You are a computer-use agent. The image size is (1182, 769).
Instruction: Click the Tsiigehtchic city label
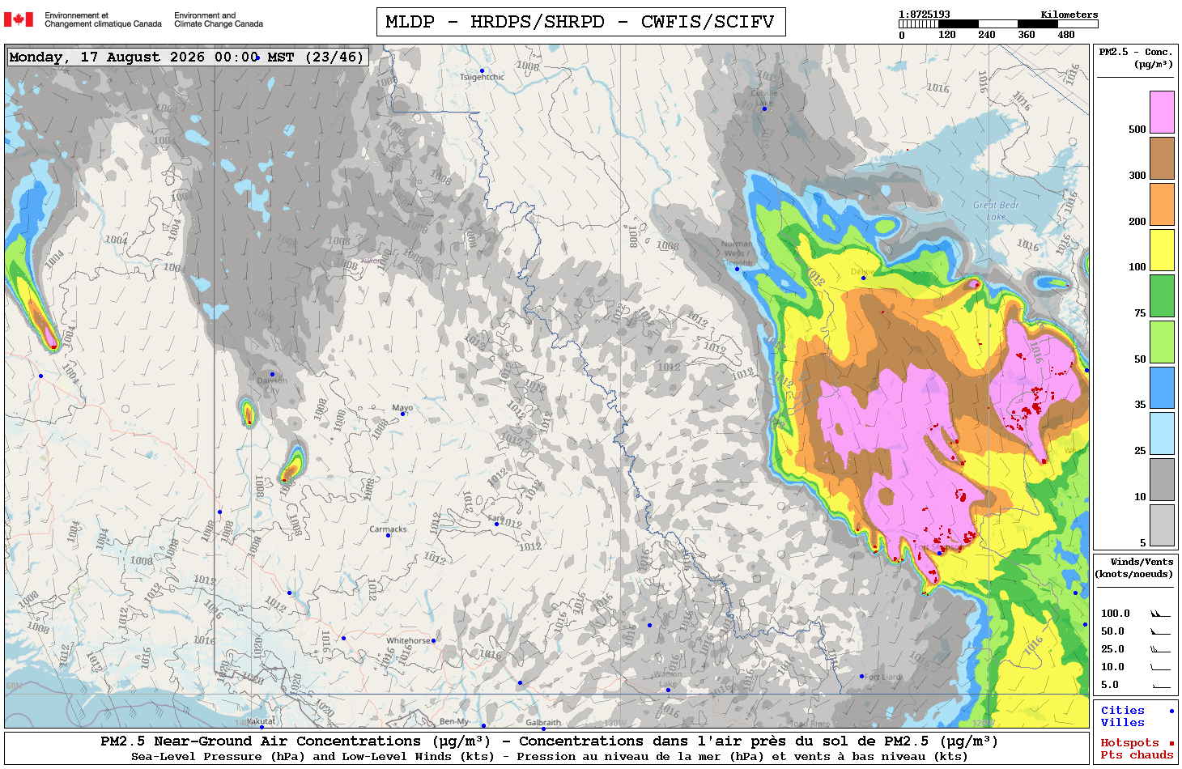point(482,77)
